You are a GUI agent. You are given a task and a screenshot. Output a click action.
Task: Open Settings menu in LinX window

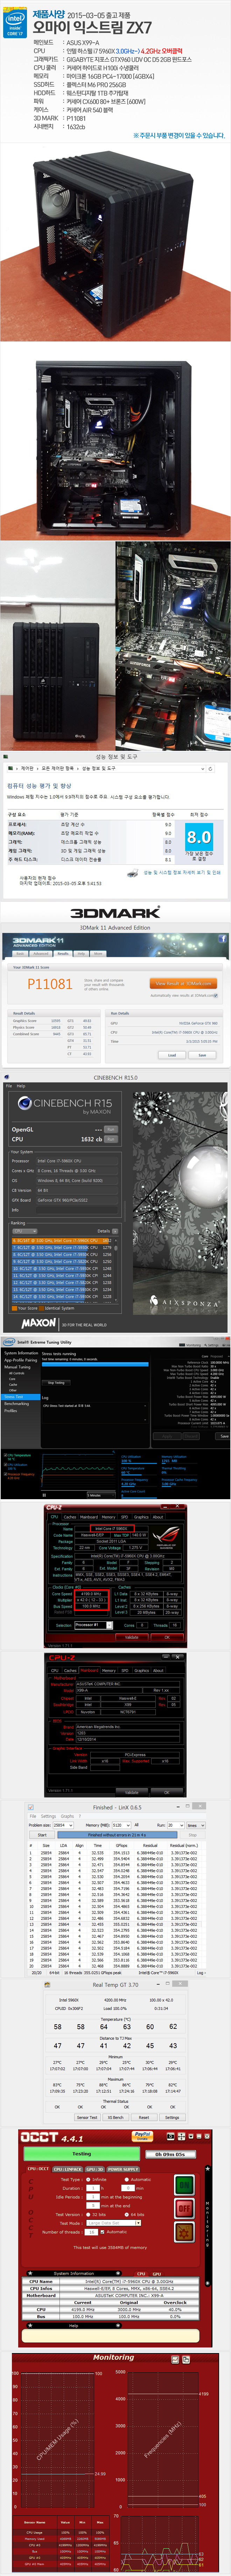pos(48,1816)
